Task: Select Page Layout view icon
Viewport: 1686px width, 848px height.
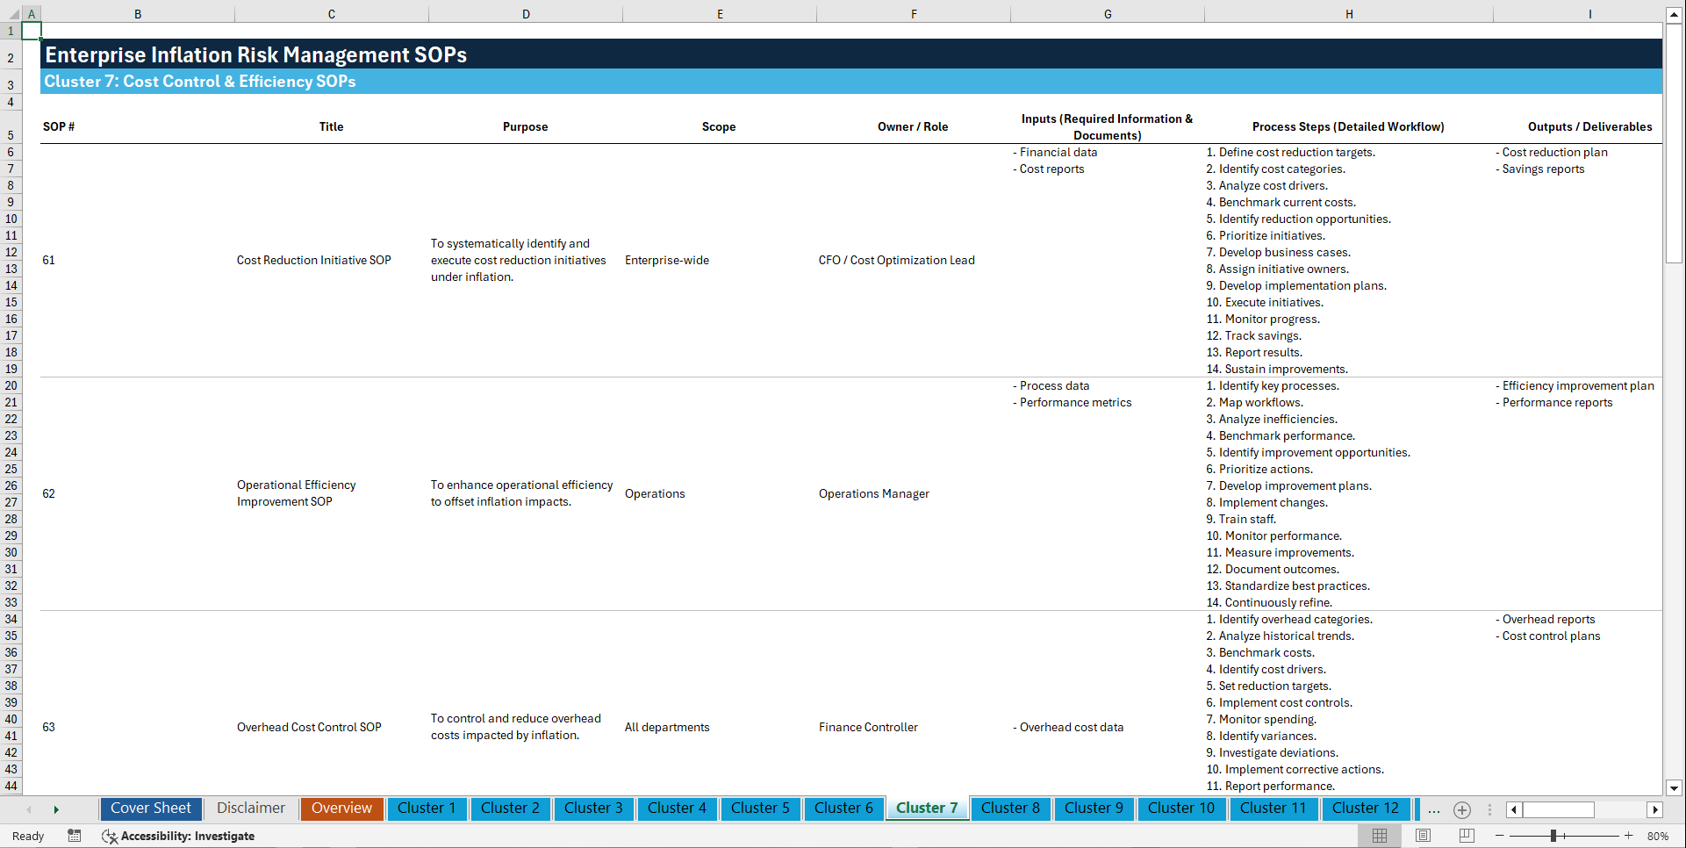Action: (1423, 836)
